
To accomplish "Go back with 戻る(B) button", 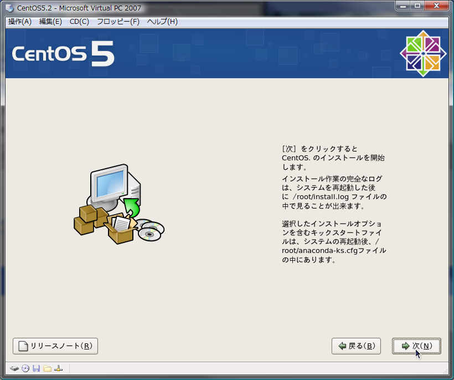I will click(356, 346).
